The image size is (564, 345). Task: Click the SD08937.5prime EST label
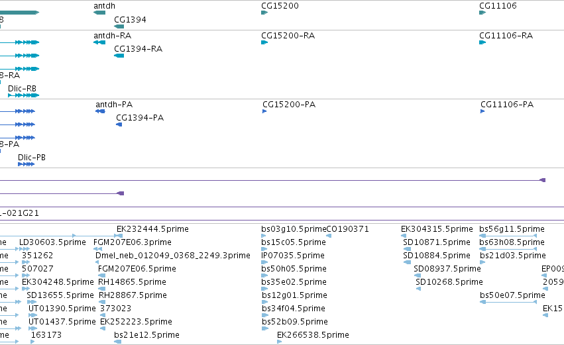click(447, 269)
